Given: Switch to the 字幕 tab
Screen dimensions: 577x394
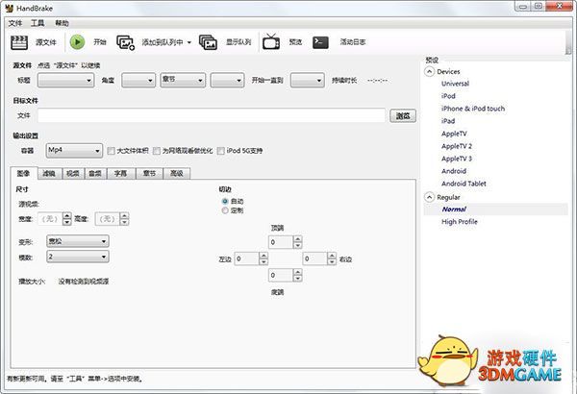Looking at the screenshot, I should point(121,174).
